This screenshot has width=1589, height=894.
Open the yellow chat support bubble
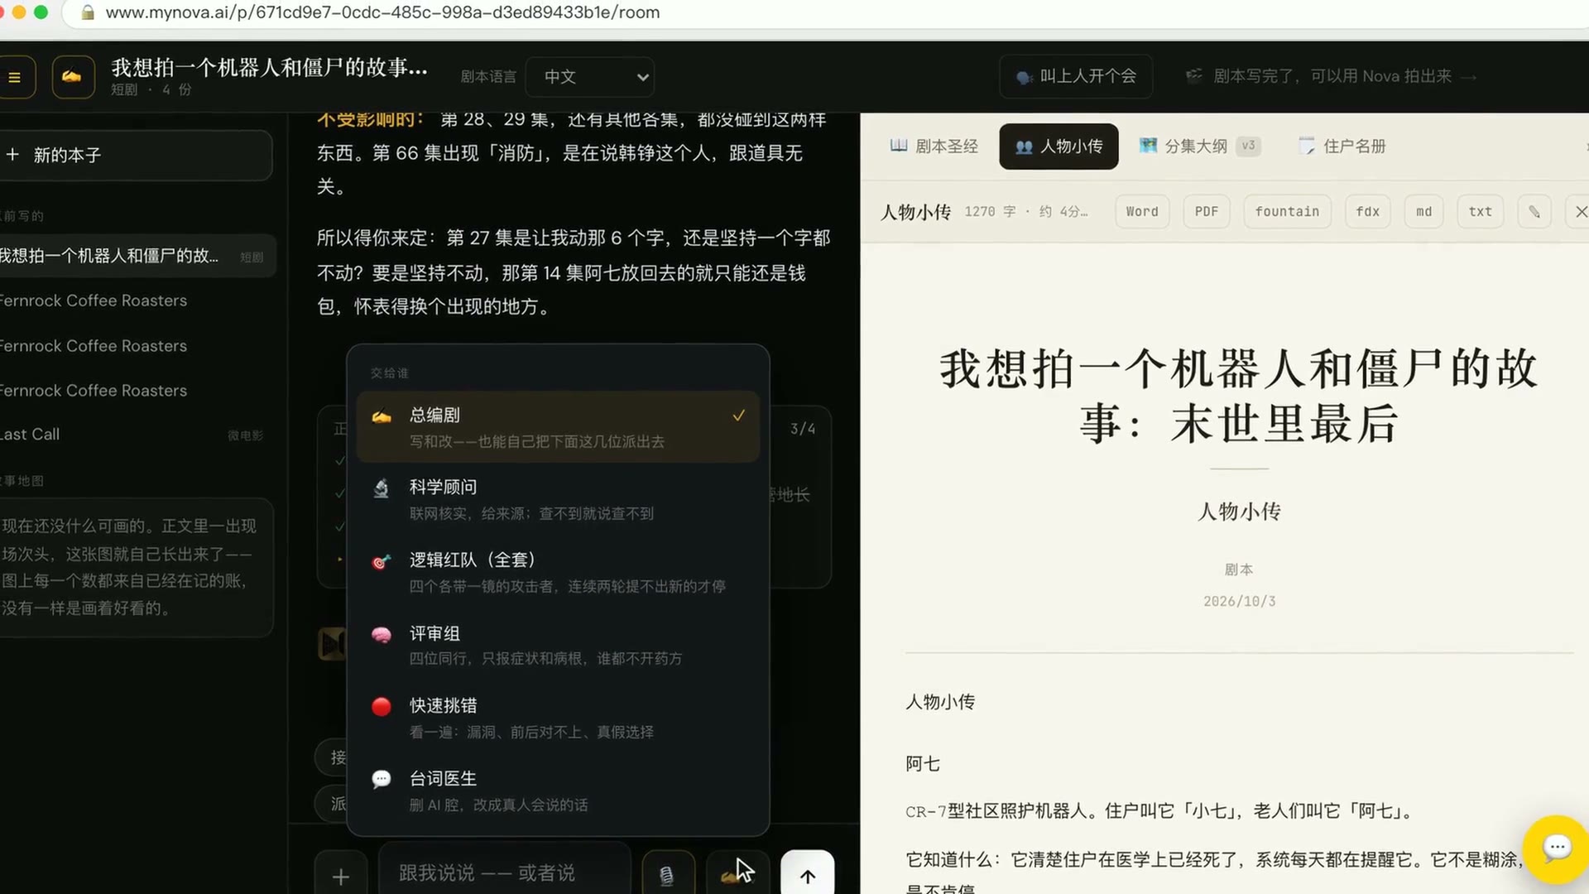click(x=1556, y=848)
